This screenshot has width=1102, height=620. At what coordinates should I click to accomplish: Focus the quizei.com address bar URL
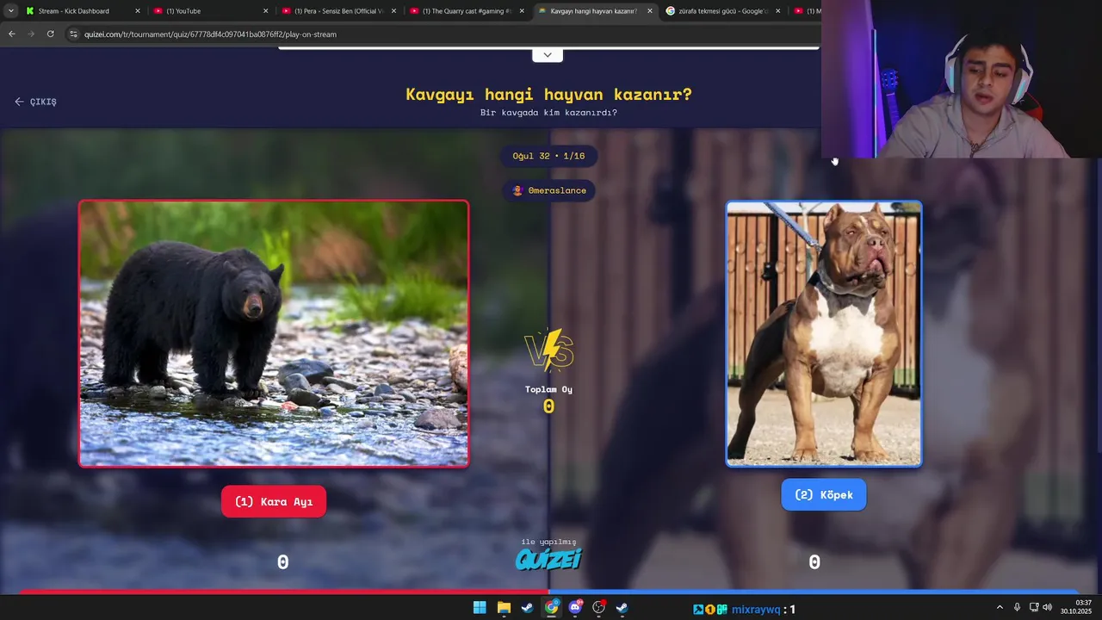pos(210,34)
